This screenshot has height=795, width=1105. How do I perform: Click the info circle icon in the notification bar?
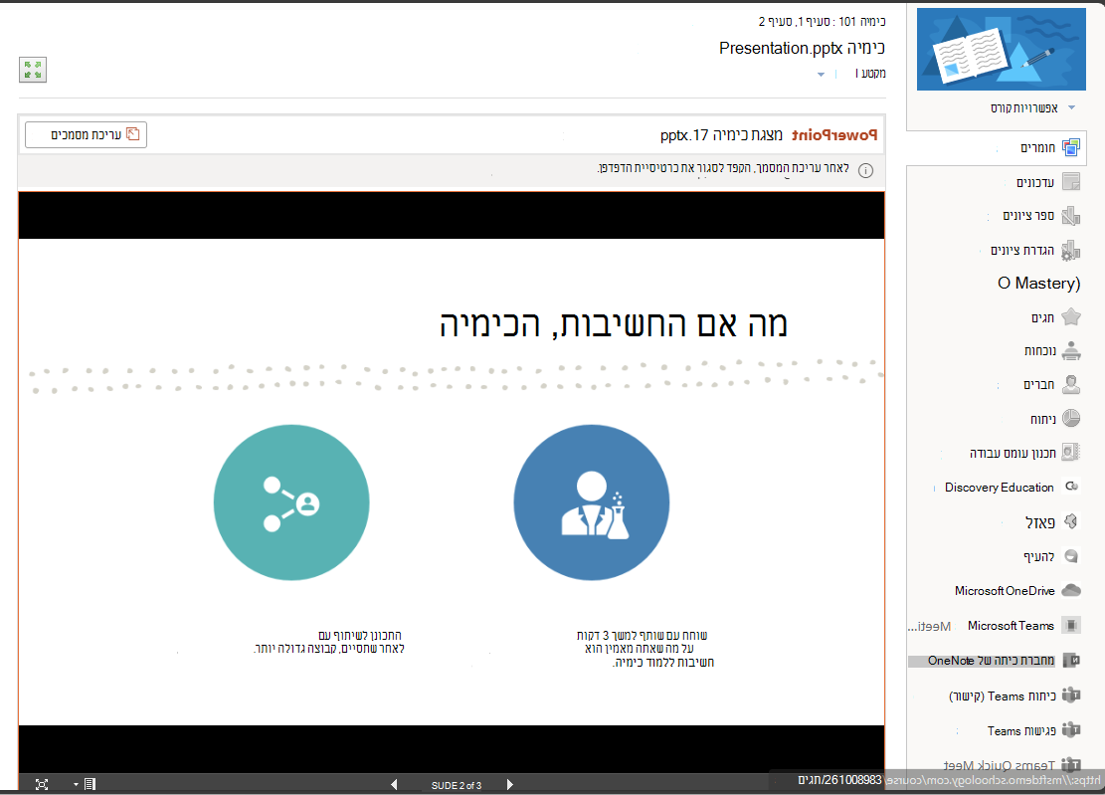point(865,170)
